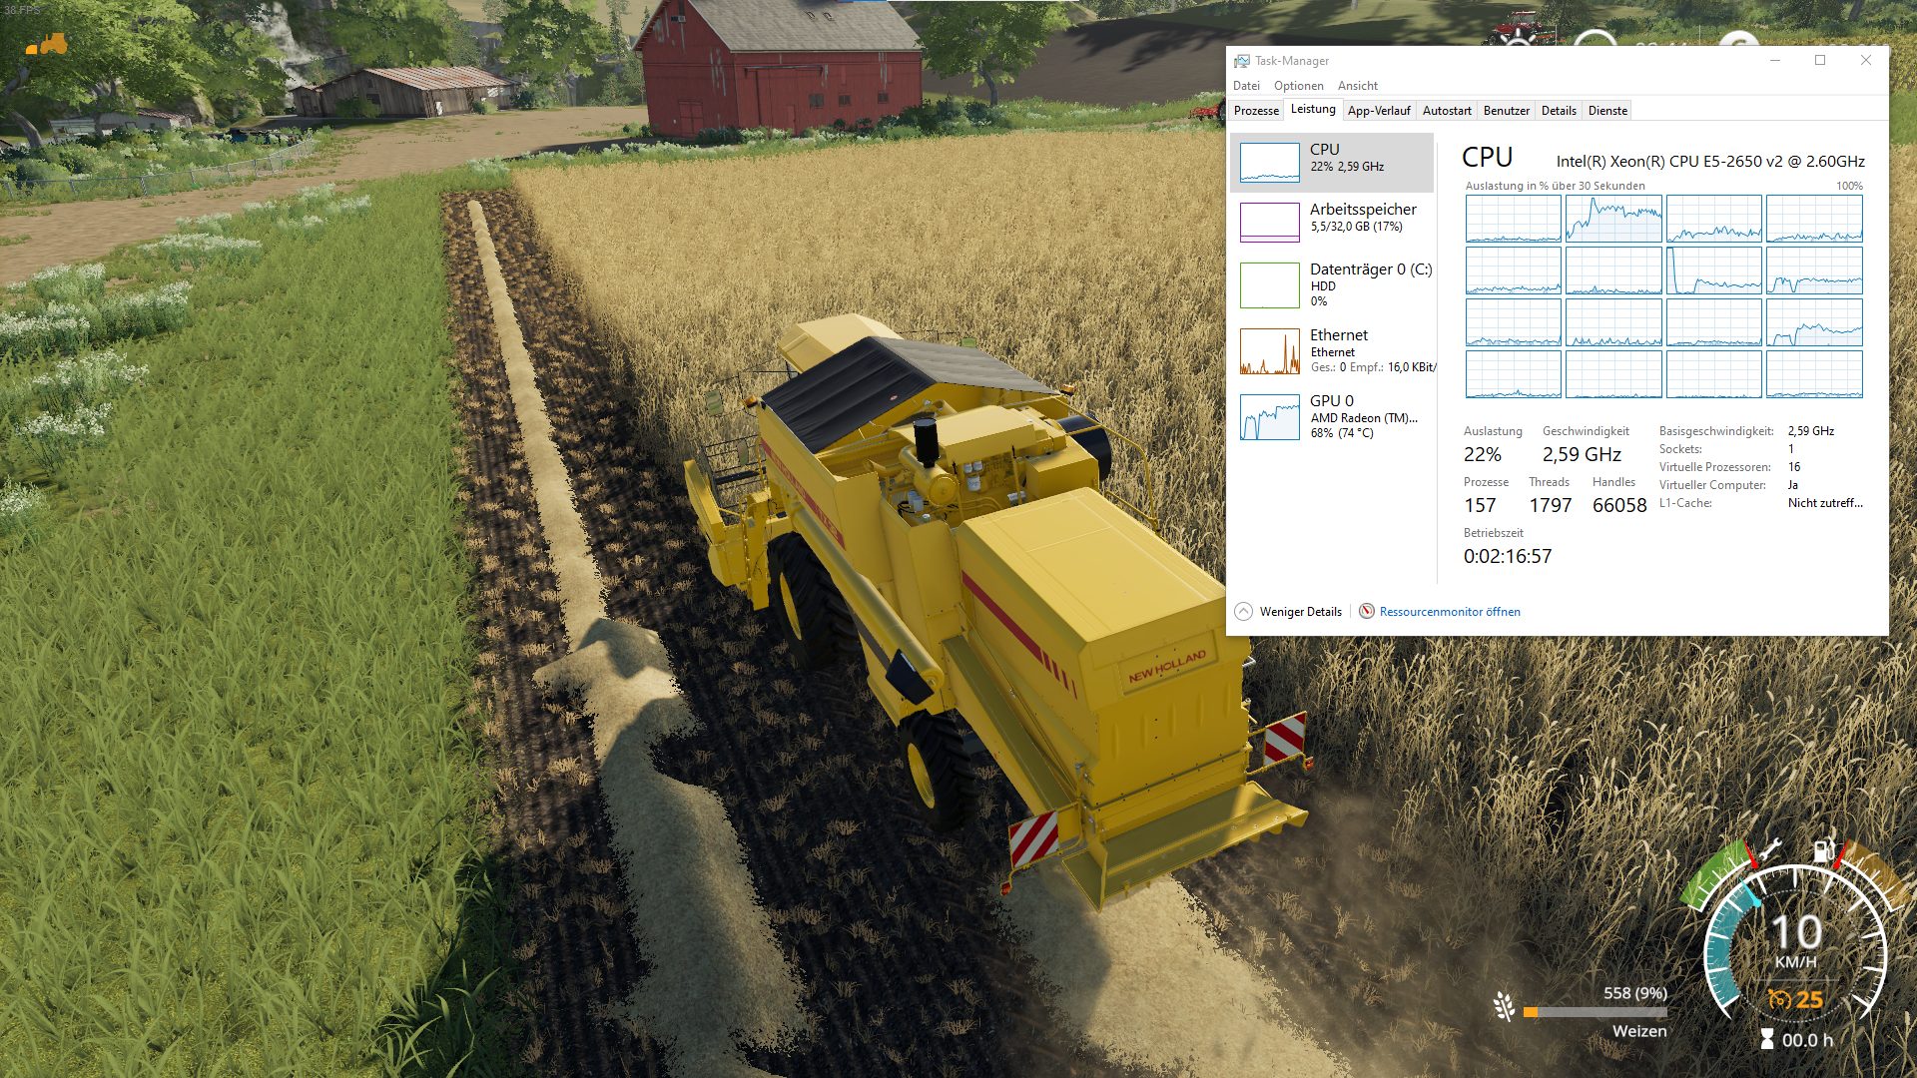1917x1078 pixels.
Task: Open the Optionen menu
Action: point(1298,86)
